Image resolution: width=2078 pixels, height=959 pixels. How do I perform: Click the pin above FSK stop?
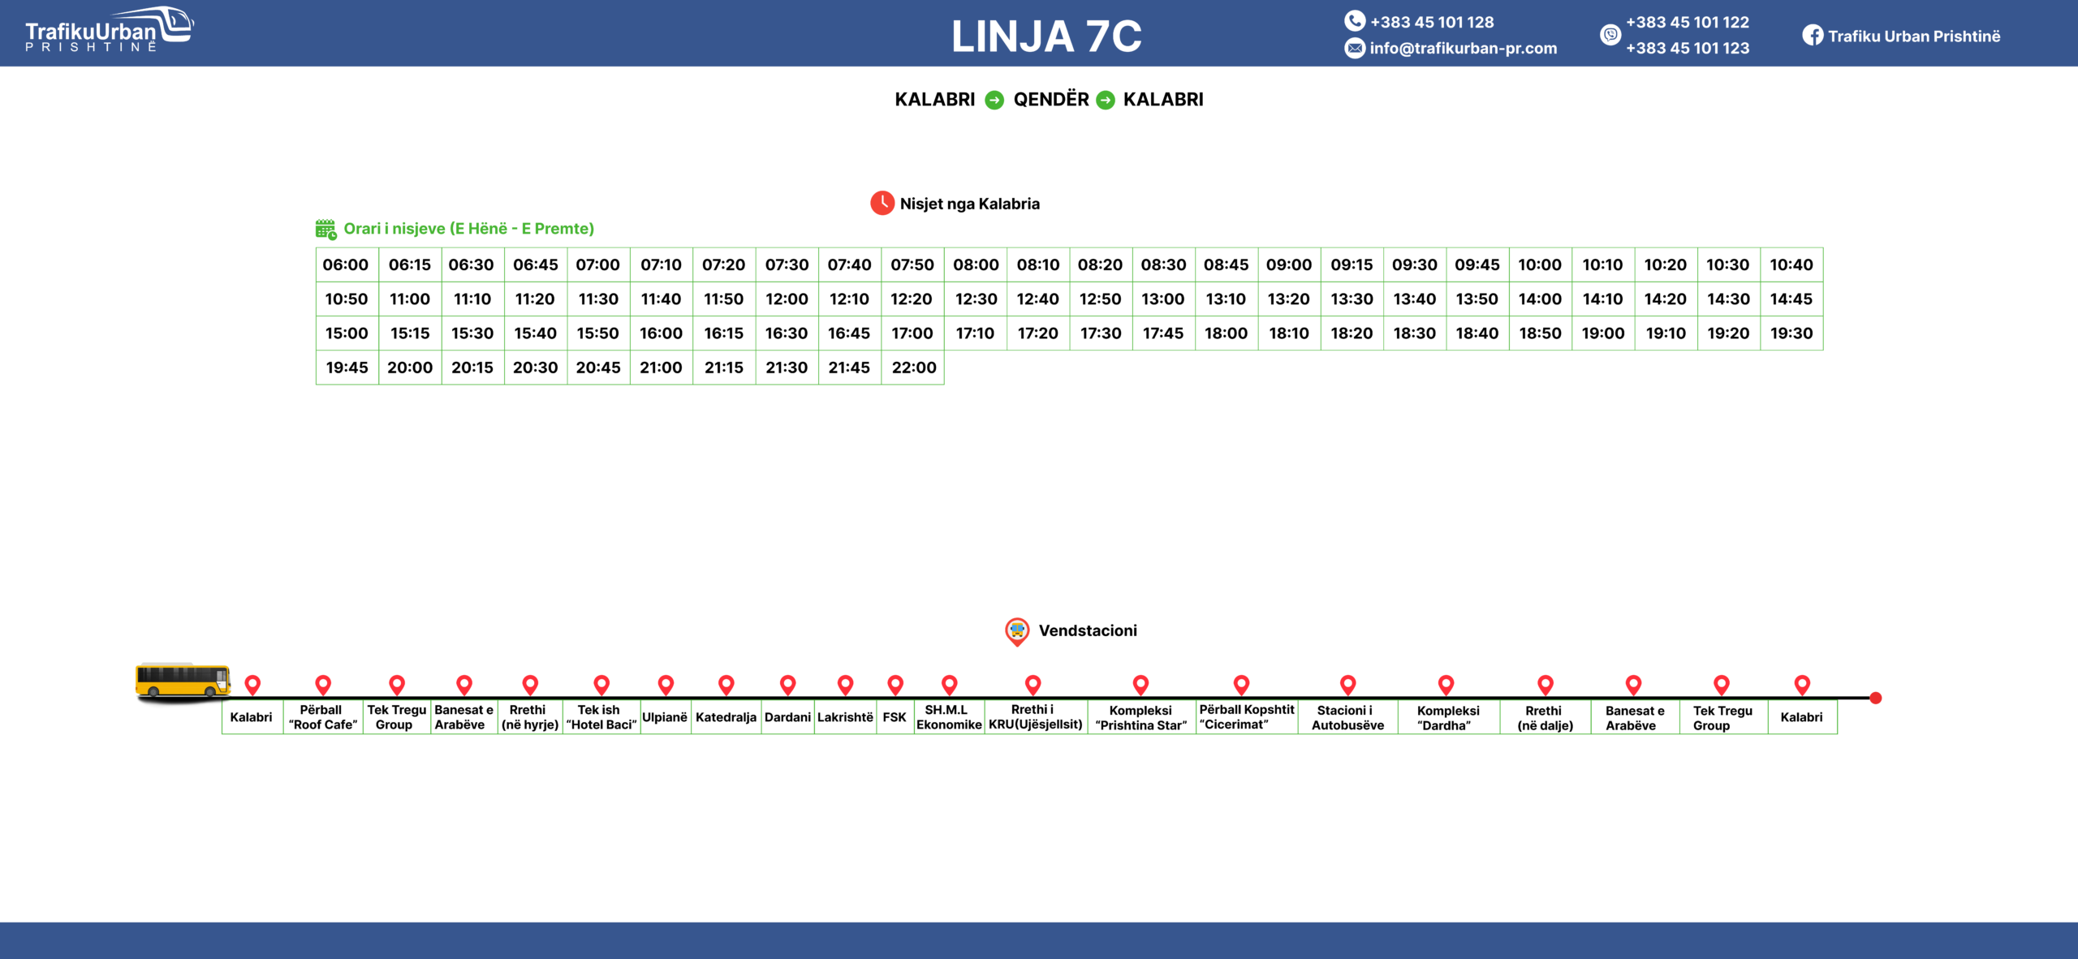[895, 685]
